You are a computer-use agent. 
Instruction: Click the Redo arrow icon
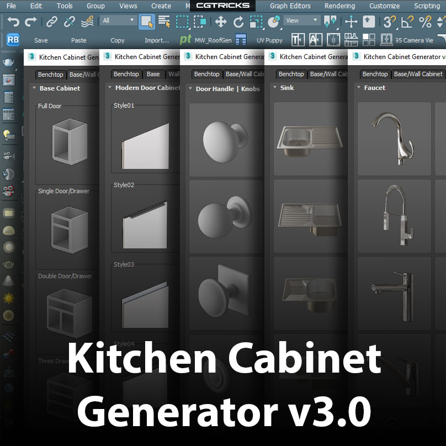(x=31, y=22)
